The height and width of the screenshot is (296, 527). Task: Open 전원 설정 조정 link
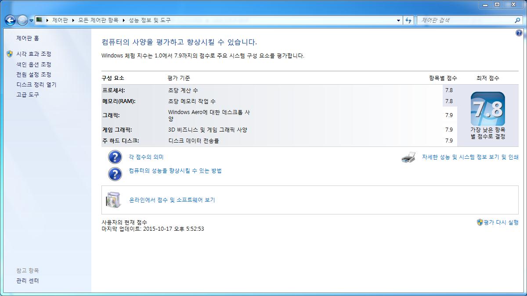click(34, 75)
